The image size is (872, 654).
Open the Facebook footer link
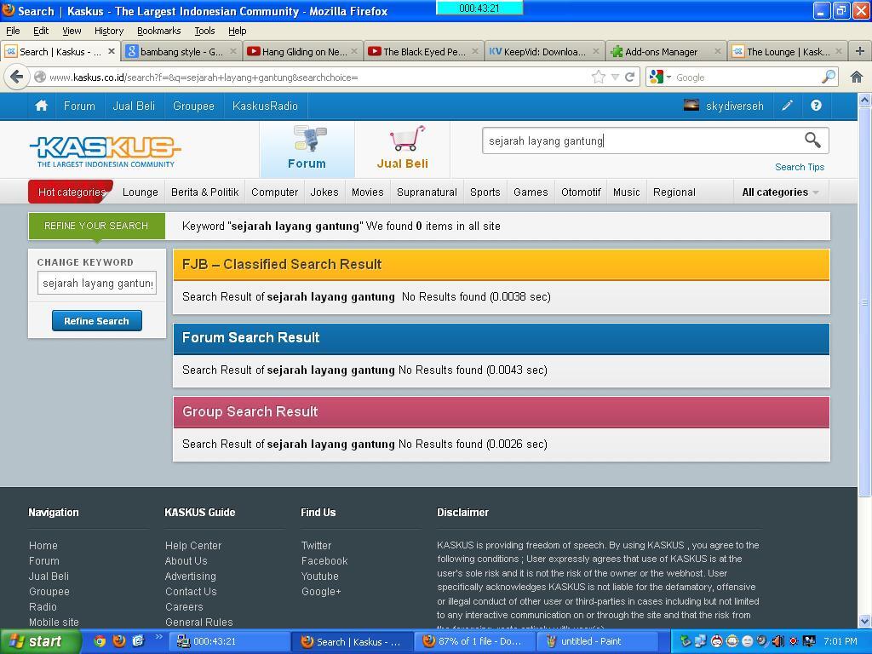point(324,560)
